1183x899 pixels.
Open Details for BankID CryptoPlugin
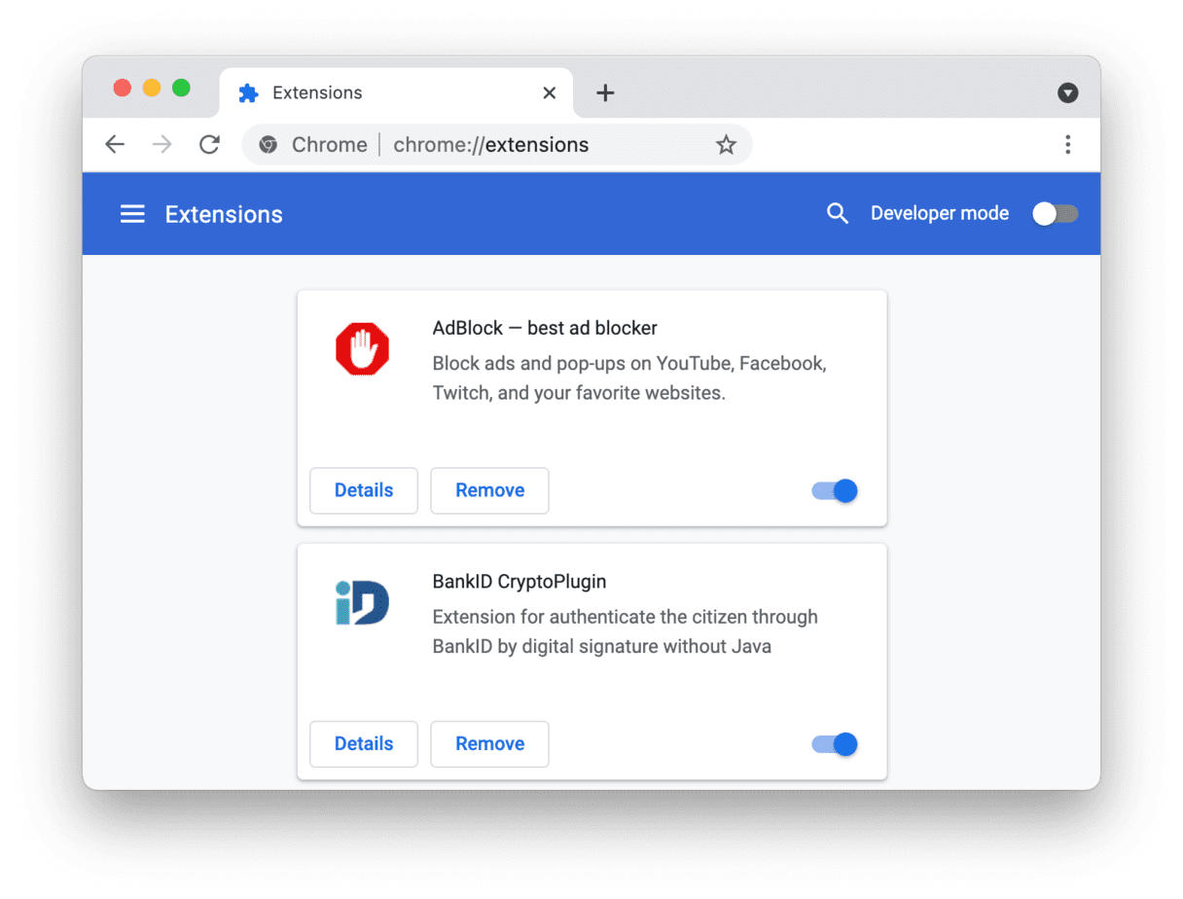[x=364, y=743]
